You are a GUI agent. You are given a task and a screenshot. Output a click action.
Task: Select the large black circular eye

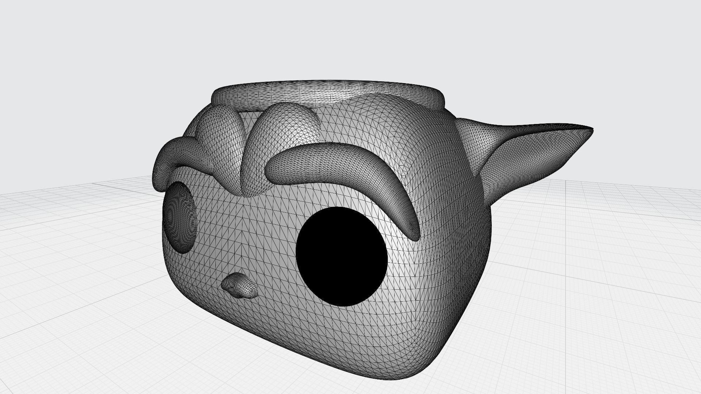pyautogui.click(x=341, y=256)
